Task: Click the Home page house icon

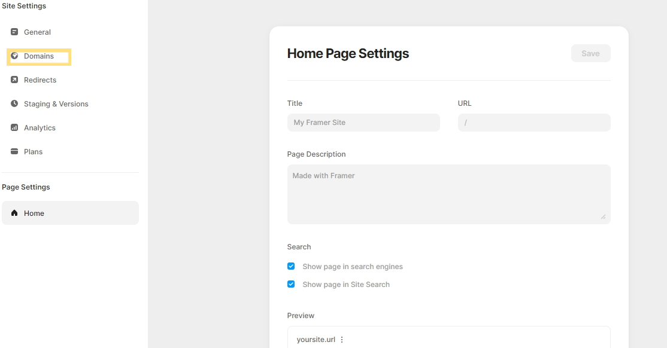Action: pos(14,213)
